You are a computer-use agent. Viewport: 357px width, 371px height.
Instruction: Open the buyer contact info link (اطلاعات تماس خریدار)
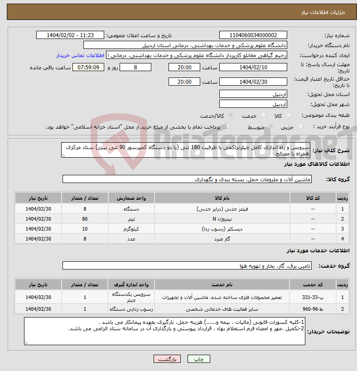[x=80, y=55]
